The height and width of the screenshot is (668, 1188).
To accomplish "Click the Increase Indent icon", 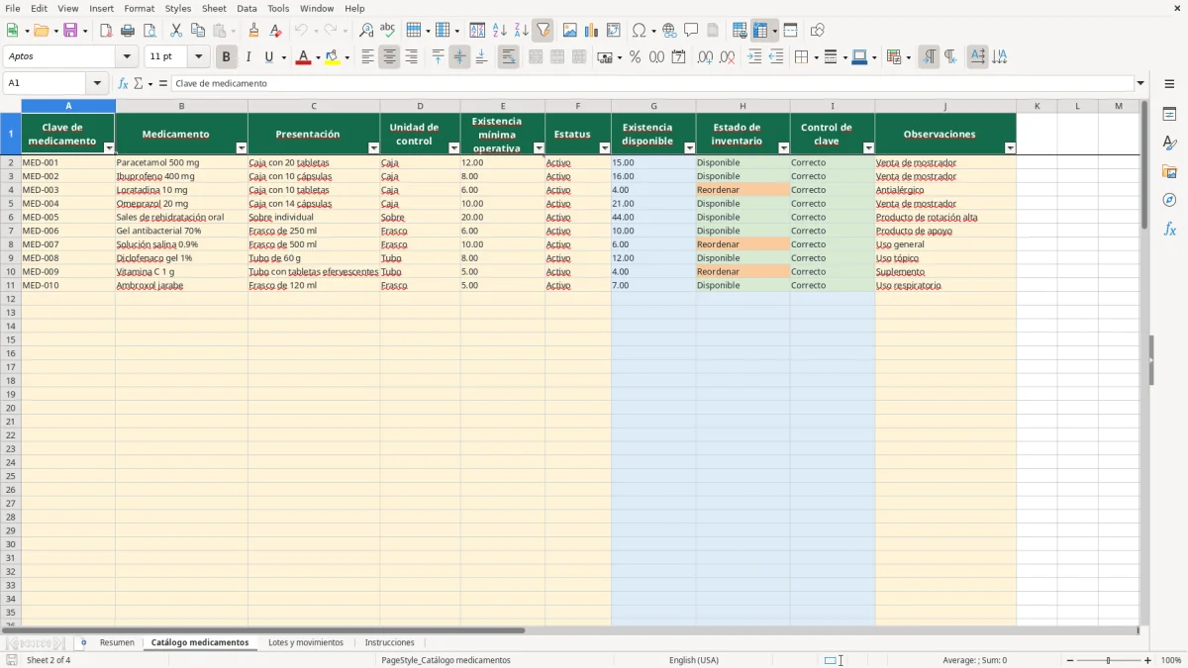I will click(754, 57).
